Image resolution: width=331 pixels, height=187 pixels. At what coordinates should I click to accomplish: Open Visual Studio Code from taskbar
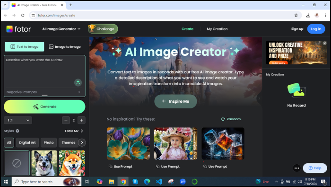tap(159, 182)
